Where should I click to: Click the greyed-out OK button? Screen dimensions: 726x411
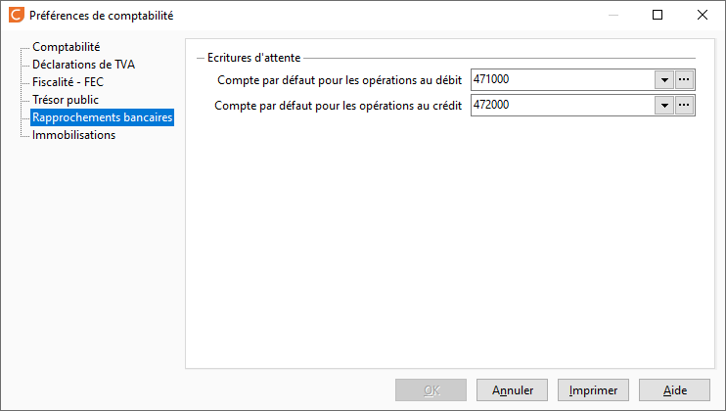point(431,390)
